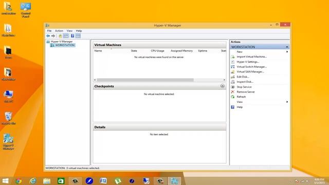
Task: Select the Recycle Bin desktop icon
Action: click(8, 118)
